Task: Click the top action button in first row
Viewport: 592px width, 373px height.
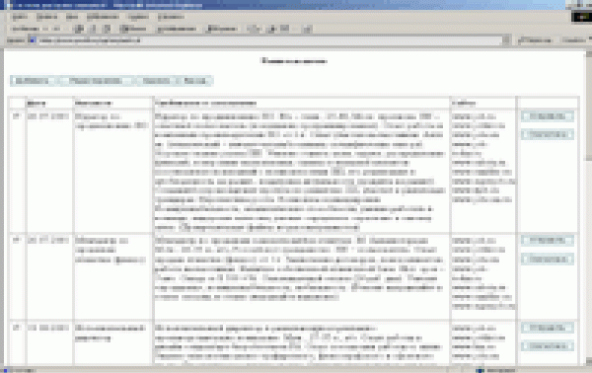Action: [548, 116]
